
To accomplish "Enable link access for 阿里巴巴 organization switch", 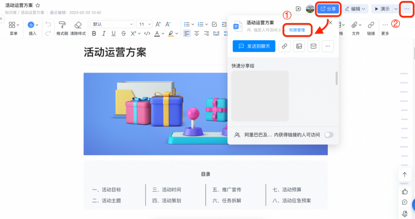I will point(329,135).
